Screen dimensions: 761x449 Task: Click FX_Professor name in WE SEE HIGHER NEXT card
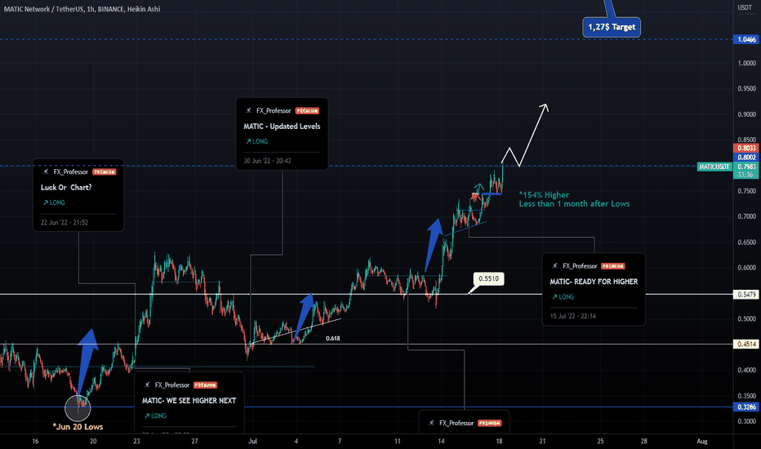(172, 385)
